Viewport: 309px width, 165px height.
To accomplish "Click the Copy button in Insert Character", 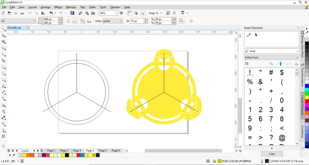I will tap(272, 154).
